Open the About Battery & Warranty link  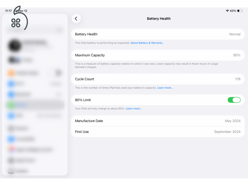coord(147,43)
